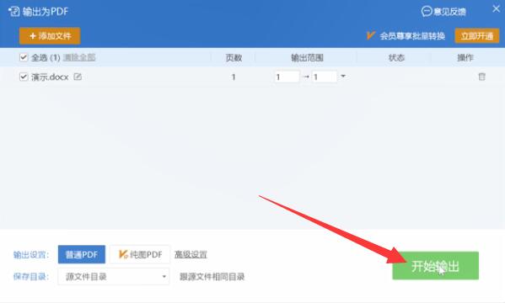Viewport: 505px width, 303px height.
Task: Click 立即开通 membership button
Action: point(477,35)
